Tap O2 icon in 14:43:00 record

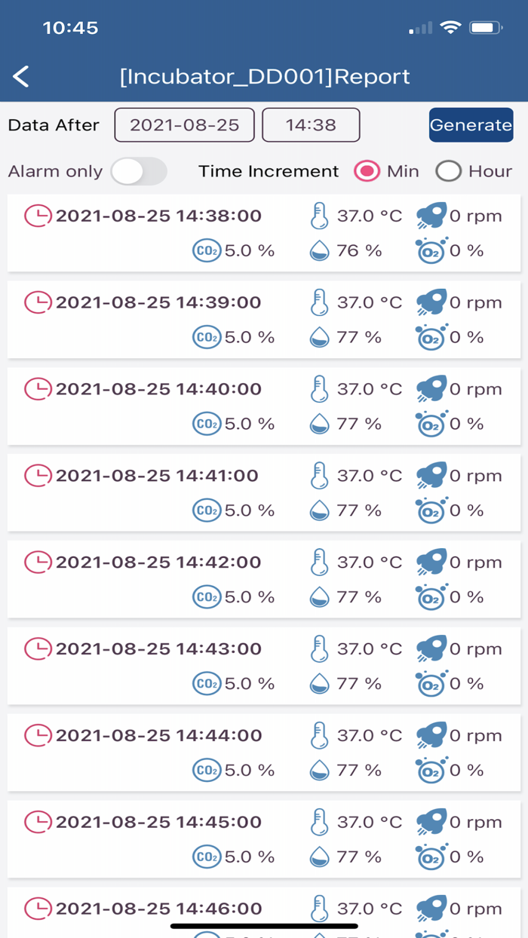click(x=431, y=683)
